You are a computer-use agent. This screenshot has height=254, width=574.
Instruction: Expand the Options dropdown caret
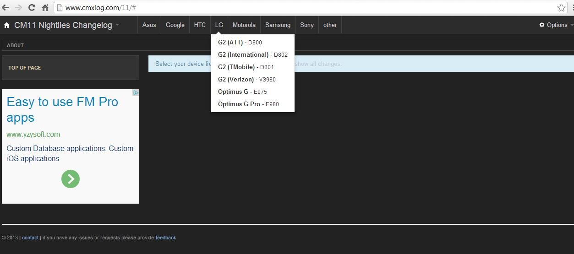tap(571, 25)
